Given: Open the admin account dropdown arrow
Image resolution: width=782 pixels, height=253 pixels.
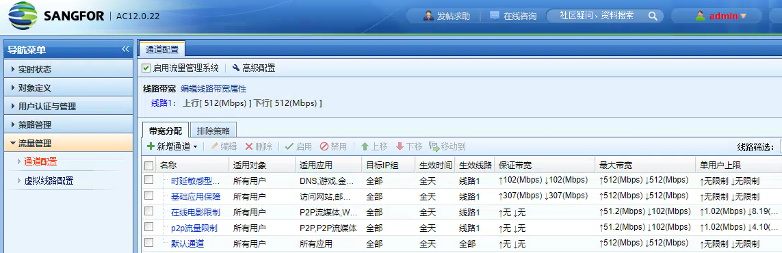Looking at the screenshot, I should point(744,16).
